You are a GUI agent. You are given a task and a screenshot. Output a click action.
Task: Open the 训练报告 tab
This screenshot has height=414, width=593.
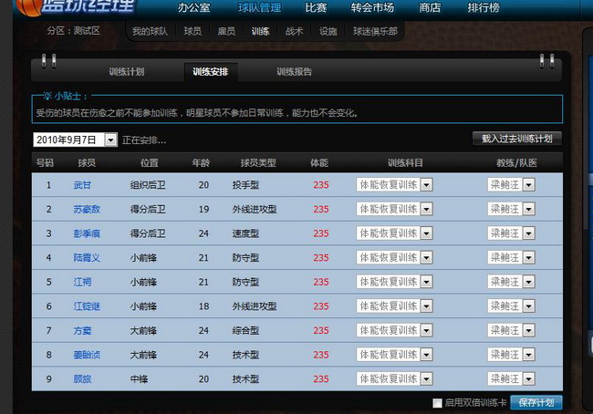point(294,71)
